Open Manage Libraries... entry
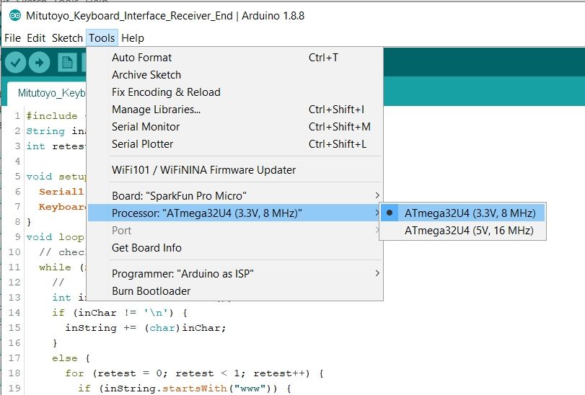 point(235,110)
